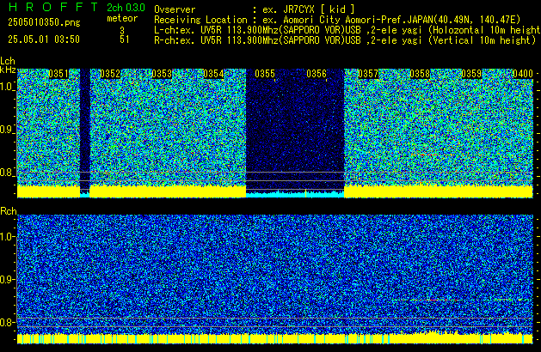The image size is (541, 352).
Task: Click the R-ch UV5R 113.900Mhz description line
Action: tap(345, 40)
